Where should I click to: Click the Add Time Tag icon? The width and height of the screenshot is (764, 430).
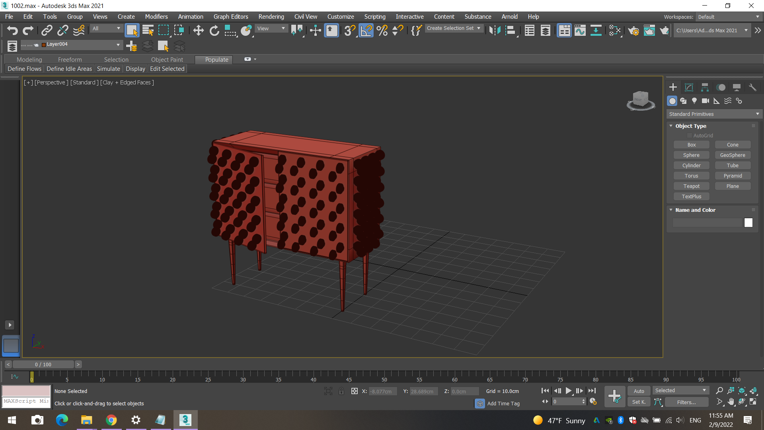tap(480, 404)
